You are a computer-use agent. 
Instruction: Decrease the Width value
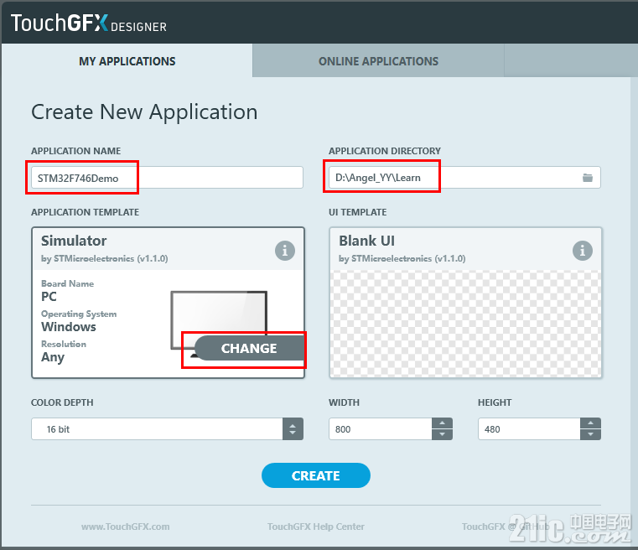(x=443, y=434)
